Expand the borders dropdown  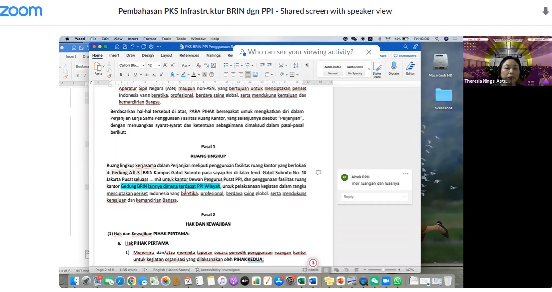coord(298,74)
